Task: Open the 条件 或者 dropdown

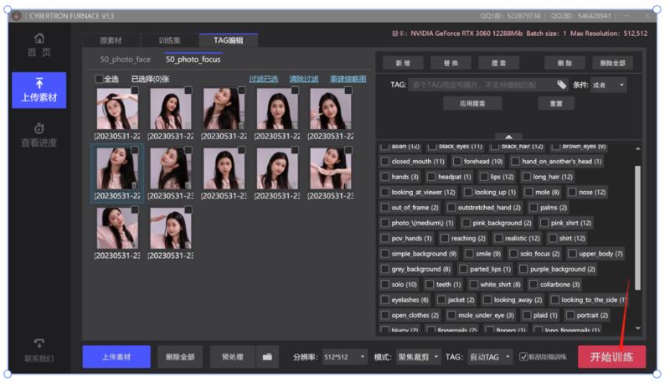Action: (609, 85)
